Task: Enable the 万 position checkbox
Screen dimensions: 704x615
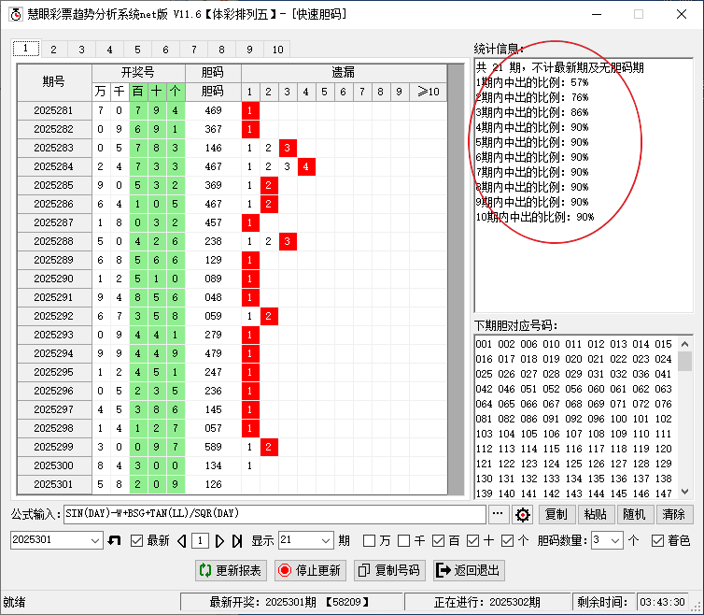Action: pyautogui.click(x=370, y=541)
